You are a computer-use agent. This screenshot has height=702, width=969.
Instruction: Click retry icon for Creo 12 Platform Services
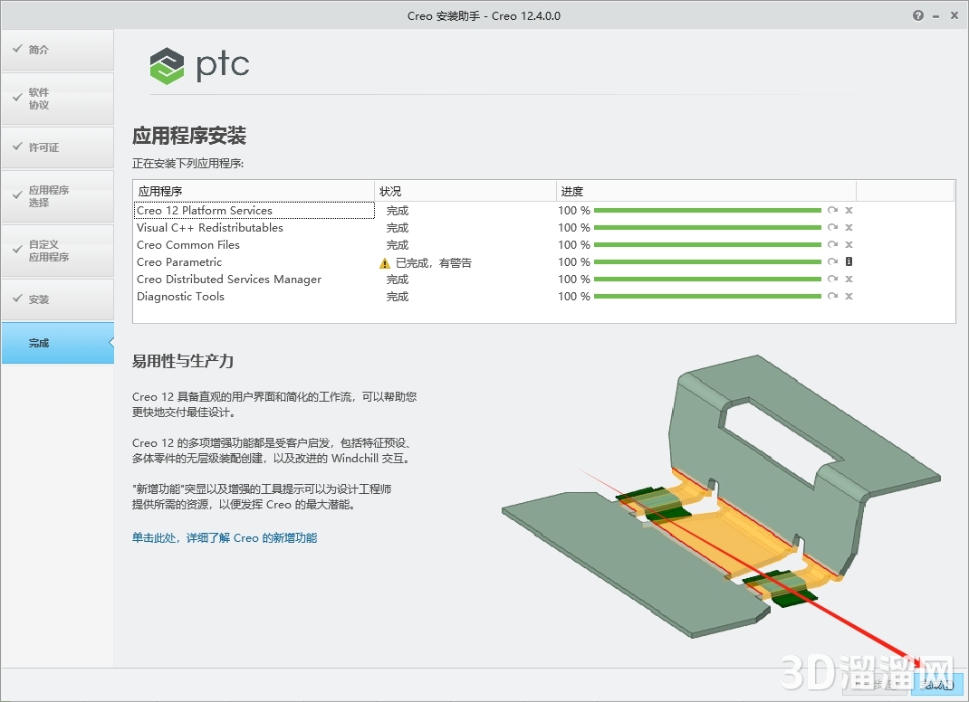[832, 210]
